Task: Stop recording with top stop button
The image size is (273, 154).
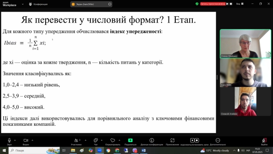Action: tap(231, 4)
